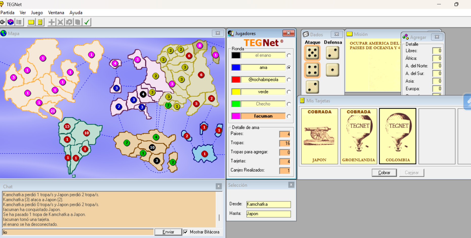Open my cards via yellow balloon icon

(x=40, y=22)
